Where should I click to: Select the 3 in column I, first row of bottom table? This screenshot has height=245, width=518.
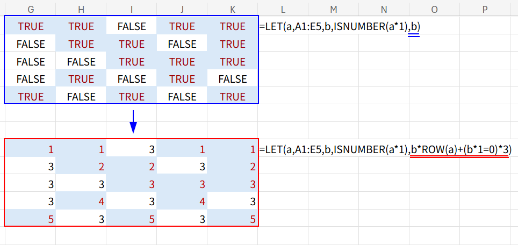[x=132, y=150]
